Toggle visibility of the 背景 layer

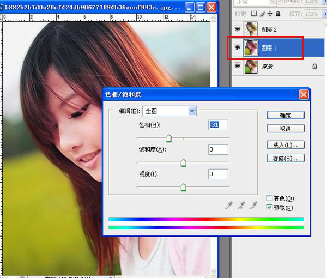click(237, 66)
